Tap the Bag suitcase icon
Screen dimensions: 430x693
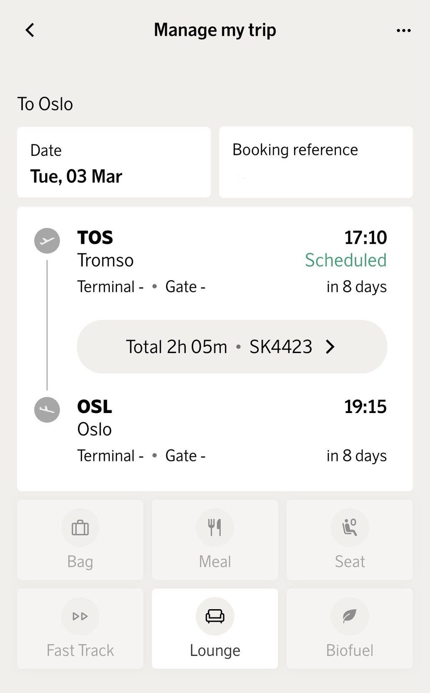(80, 528)
